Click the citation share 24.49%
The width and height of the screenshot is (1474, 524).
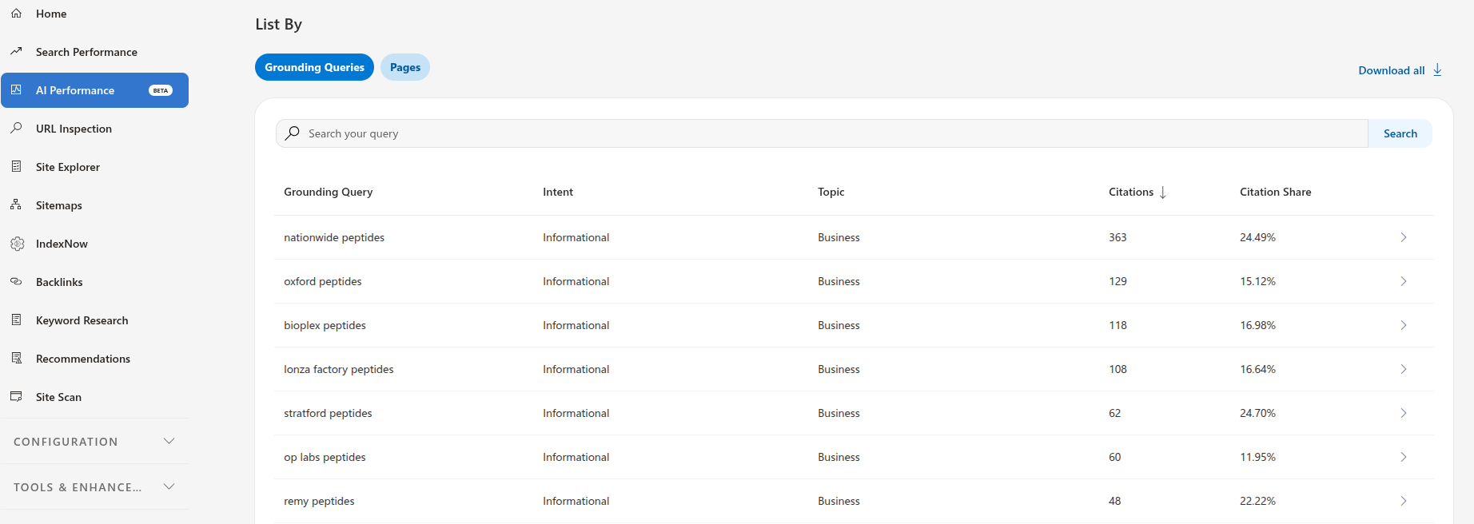(1257, 237)
